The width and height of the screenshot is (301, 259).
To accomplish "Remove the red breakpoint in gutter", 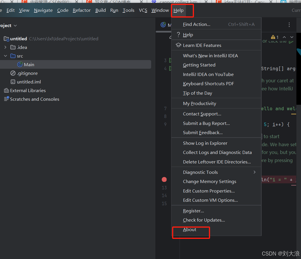I will click(164, 180).
